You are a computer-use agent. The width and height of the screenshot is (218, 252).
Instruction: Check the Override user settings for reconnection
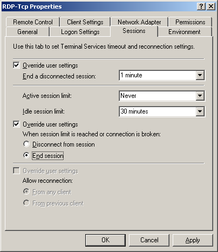point(16,171)
